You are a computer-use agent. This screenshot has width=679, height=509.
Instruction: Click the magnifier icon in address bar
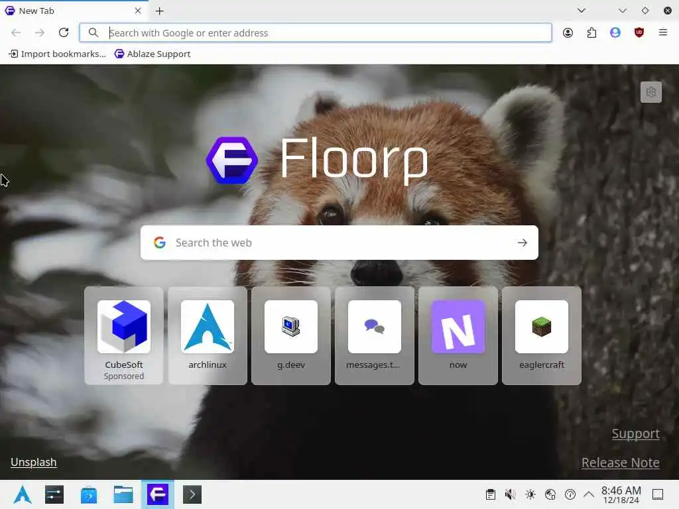tap(93, 32)
